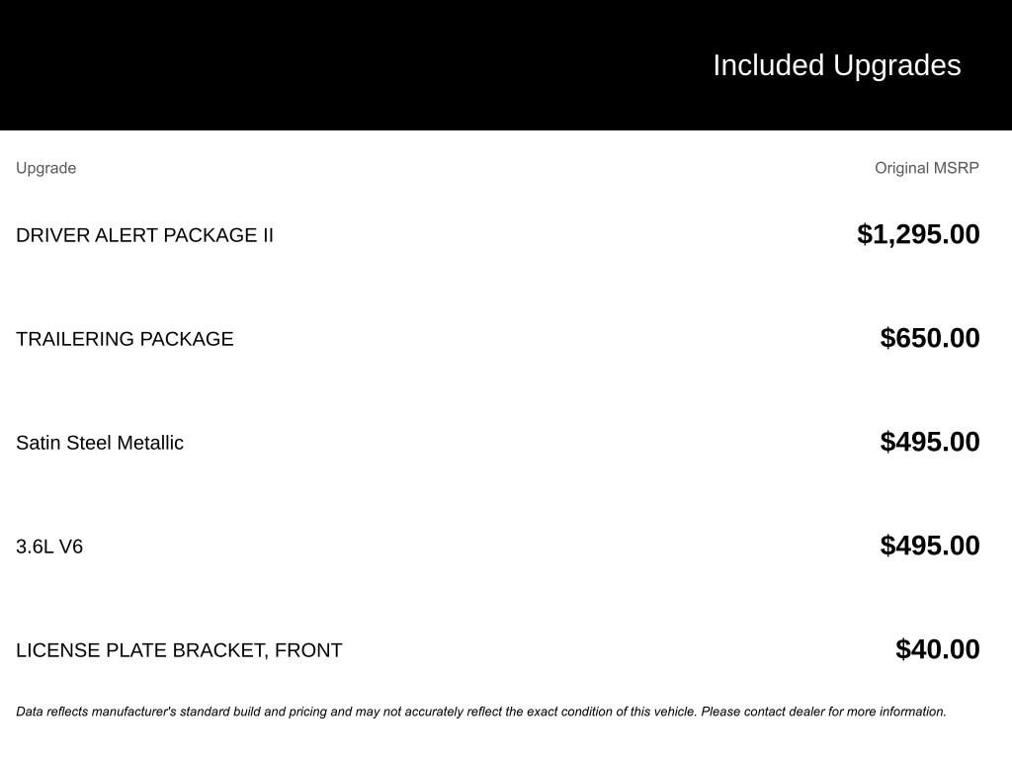Image resolution: width=1012 pixels, height=759 pixels.
Task: Click the $650.00 price
Action: coord(930,338)
